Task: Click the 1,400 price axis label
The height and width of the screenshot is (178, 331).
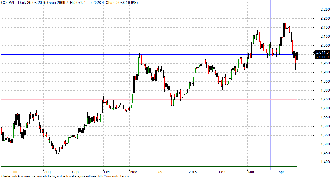Action: click(322, 162)
